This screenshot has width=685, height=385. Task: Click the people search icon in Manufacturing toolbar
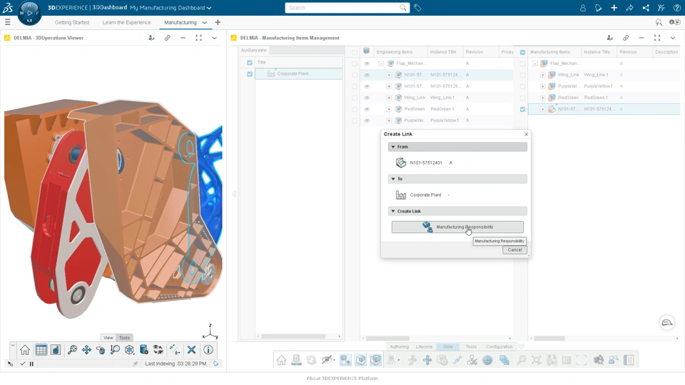pyautogui.click(x=614, y=360)
